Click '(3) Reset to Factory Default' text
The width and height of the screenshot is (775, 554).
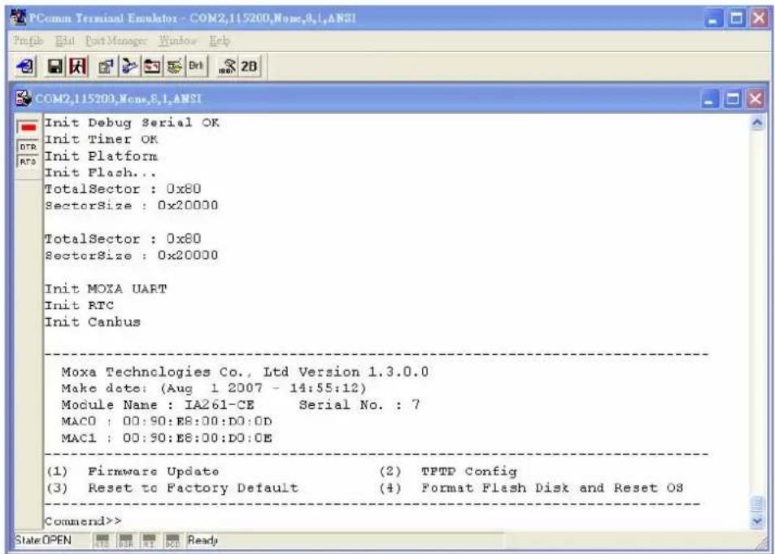172,488
